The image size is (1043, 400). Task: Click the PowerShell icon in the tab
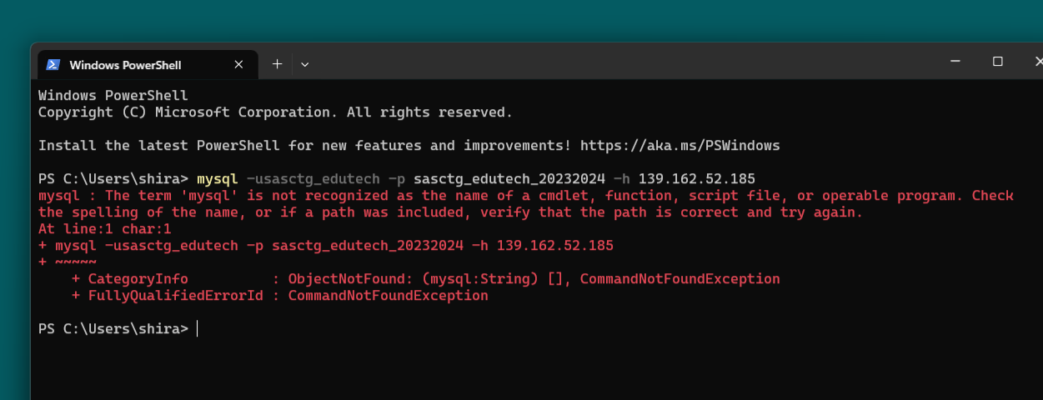click(x=53, y=64)
